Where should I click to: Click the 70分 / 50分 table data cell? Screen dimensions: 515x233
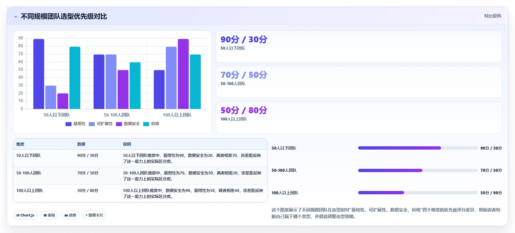coord(88,173)
